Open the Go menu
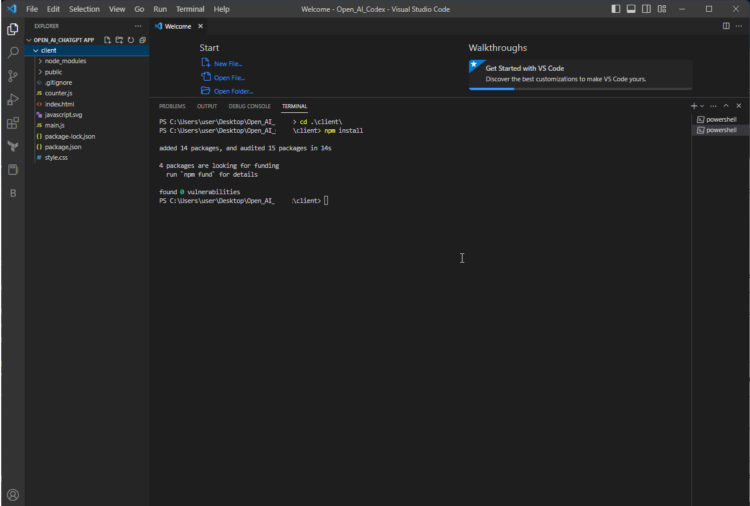This screenshot has height=506, width=750. [139, 9]
